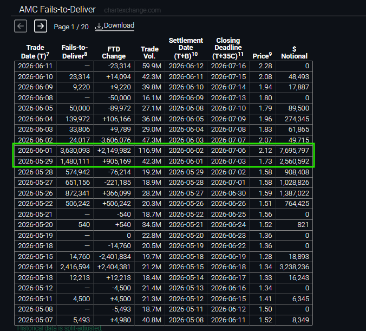Select the 7,695,797 notional value cell
Screen dimensions: 366x331
click(294, 151)
